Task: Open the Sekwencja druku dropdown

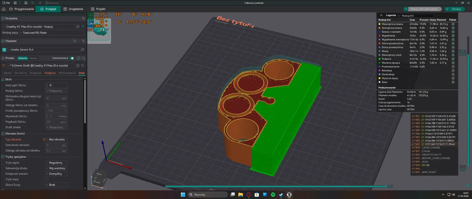Action: click(56, 168)
